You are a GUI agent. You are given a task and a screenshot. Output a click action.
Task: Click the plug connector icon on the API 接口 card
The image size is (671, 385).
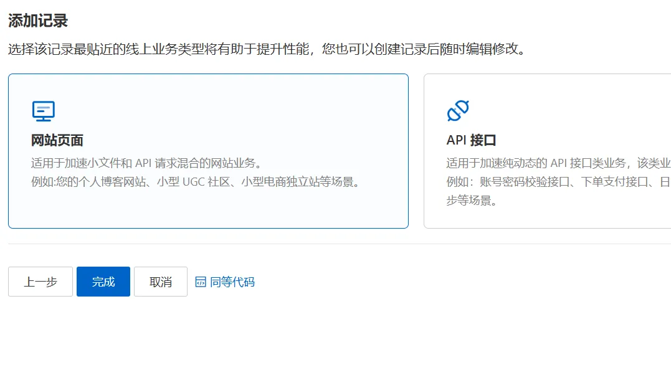point(459,110)
